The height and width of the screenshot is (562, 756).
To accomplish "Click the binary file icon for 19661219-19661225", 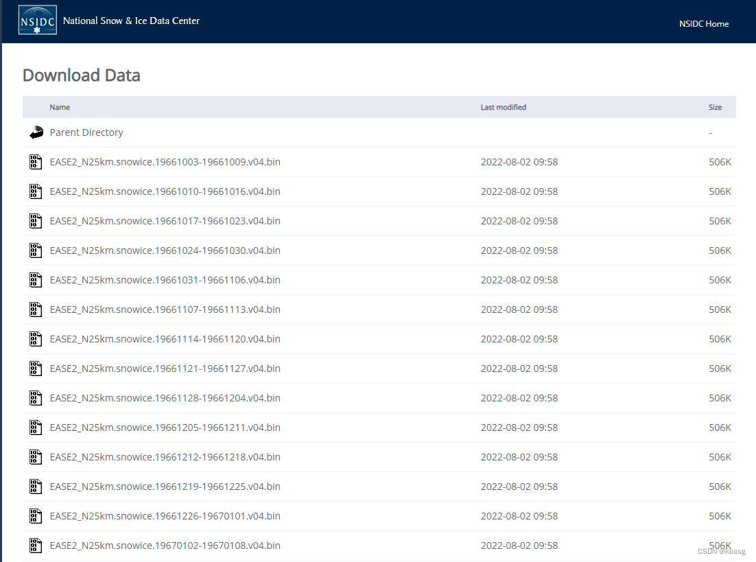I will pyautogui.click(x=36, y=487).
